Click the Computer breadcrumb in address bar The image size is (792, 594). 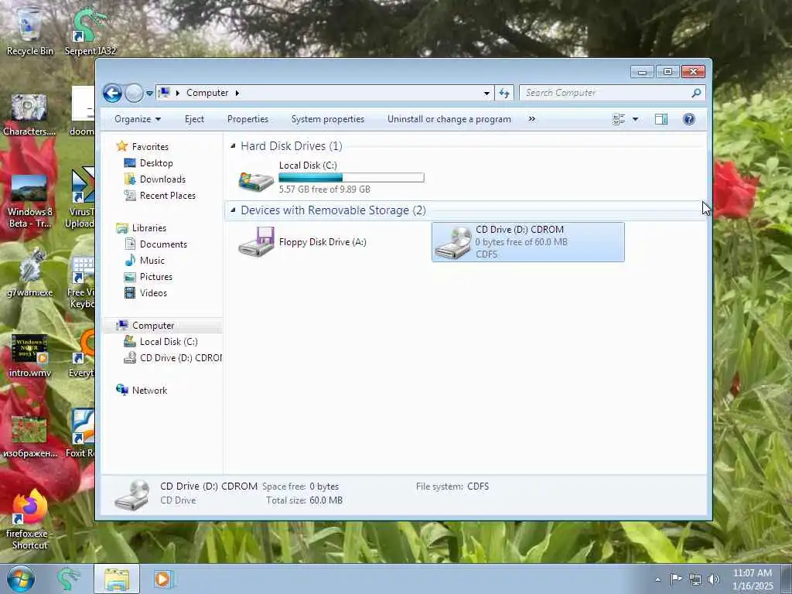(x=207, y=93)
